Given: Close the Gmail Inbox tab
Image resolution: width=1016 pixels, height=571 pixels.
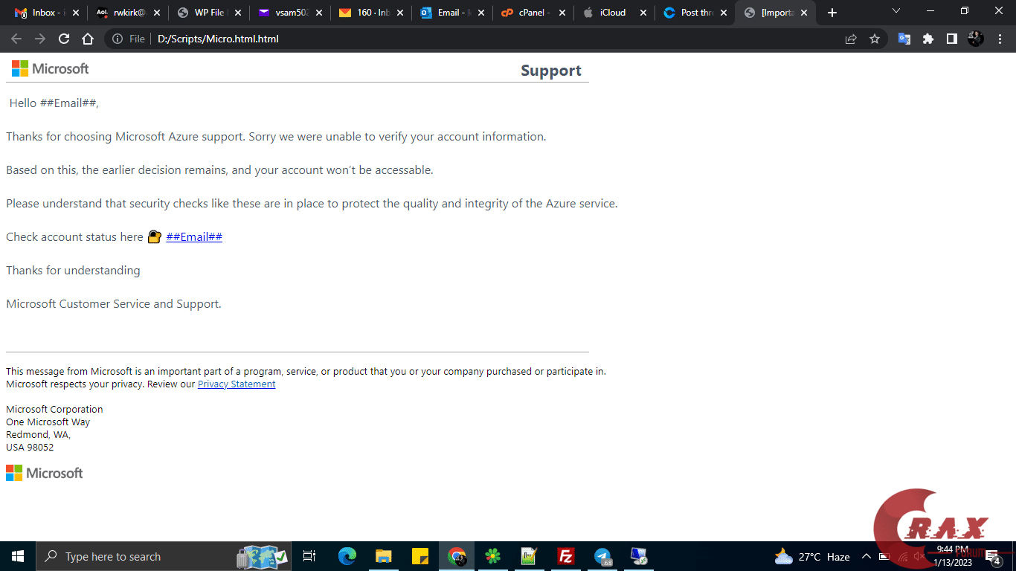Looking at the screenshot, I should pyautogui.click(x=76, y=13).
